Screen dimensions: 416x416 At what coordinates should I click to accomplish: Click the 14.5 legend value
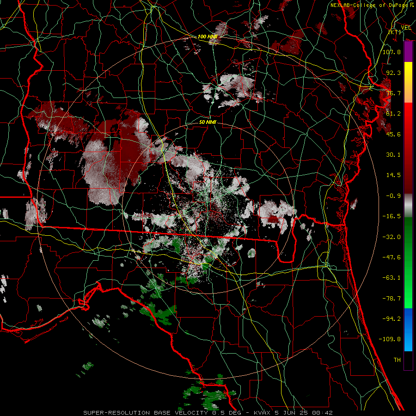[x=393, y=175]
